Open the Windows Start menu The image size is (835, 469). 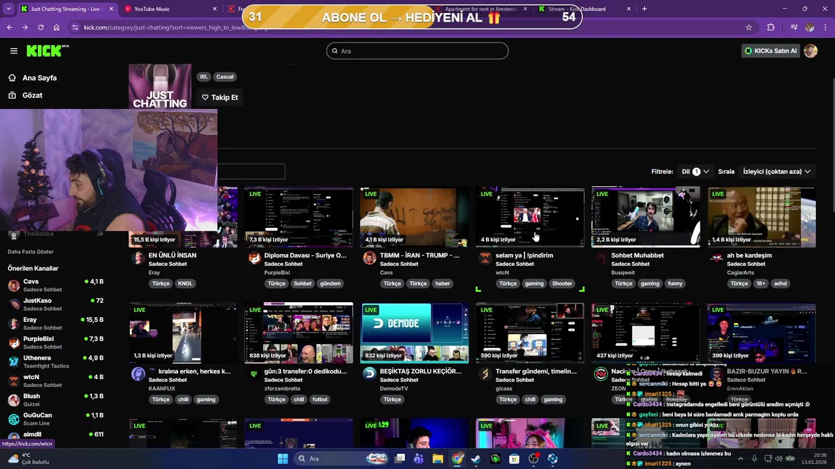coord(282,459)
